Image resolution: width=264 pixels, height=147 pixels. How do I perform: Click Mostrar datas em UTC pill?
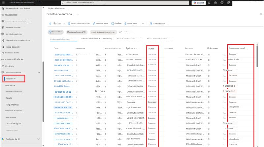coord(77,32)
